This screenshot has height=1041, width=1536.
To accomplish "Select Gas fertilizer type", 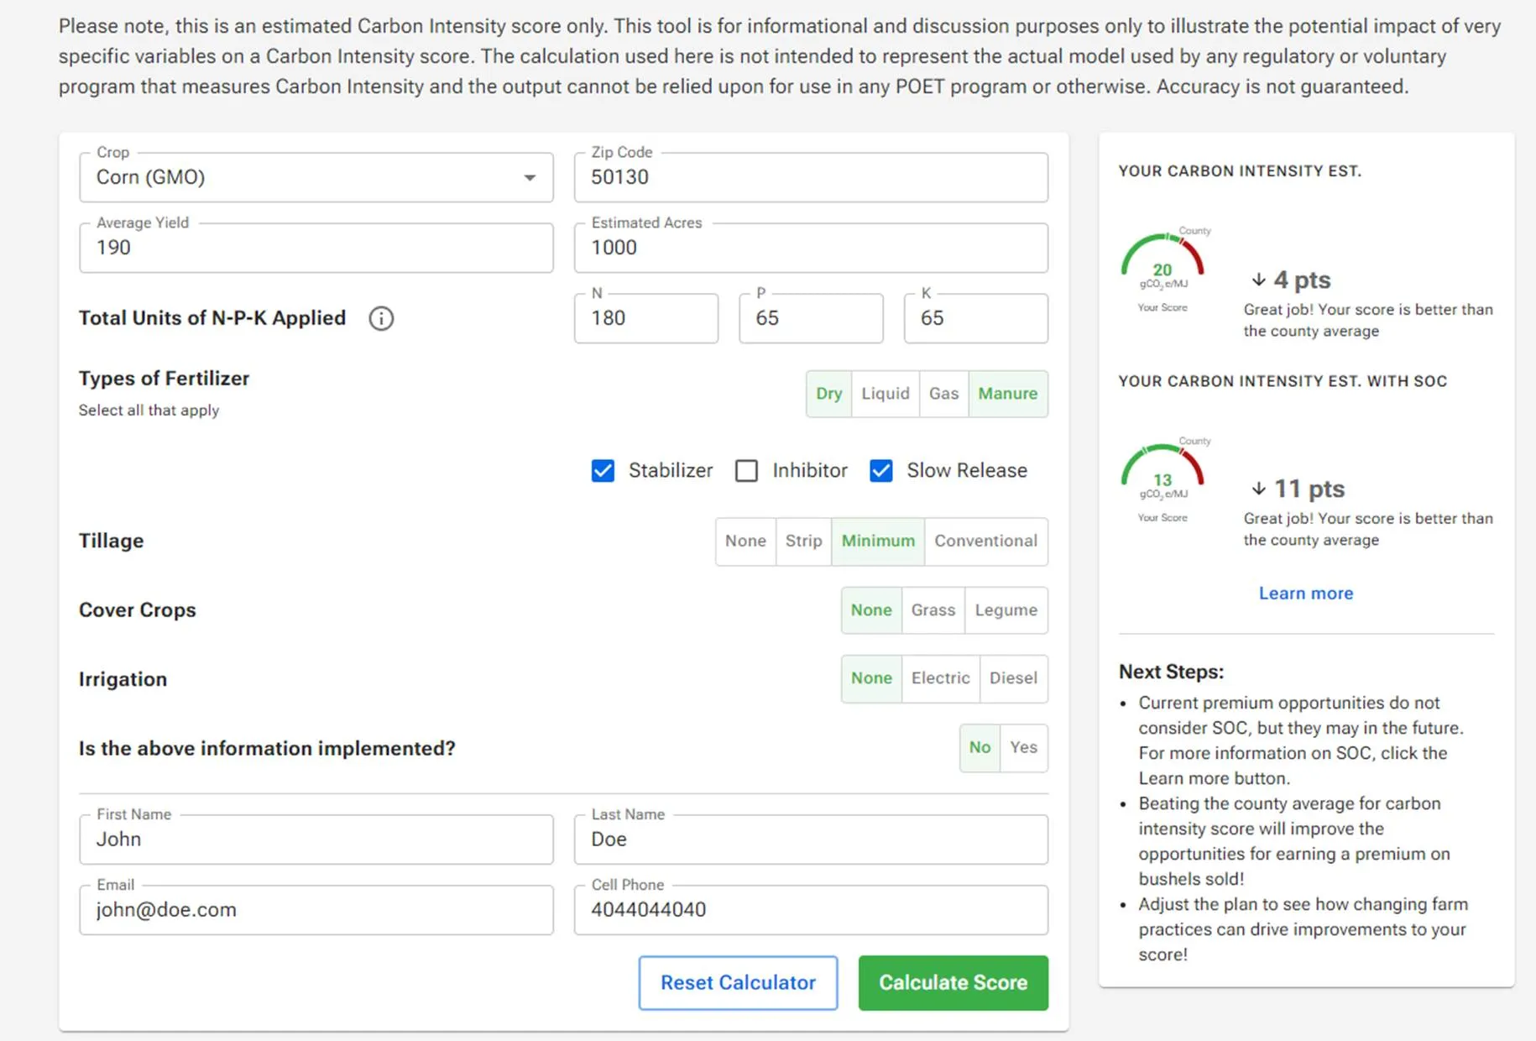I will click(943, 394).
